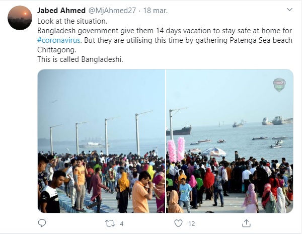Click the large cargo ship in right photo
Viewport: 302px width, 234px height.
tap(179, 131)
